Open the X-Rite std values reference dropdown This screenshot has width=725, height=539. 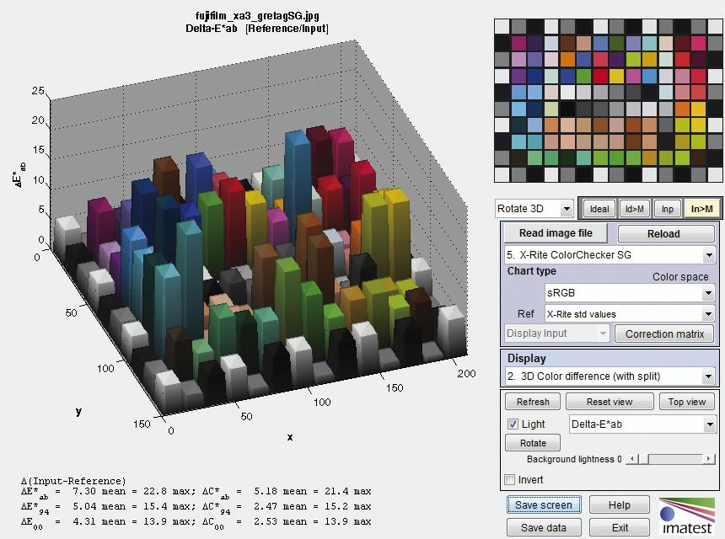(x=629, y=314)
